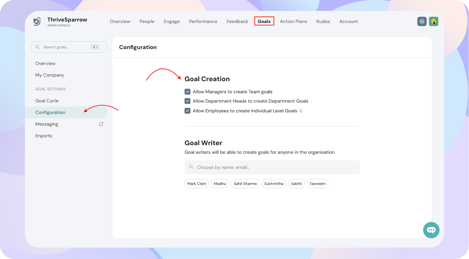Image resolution: width=469 pixels, height=259 pixels.
Task: Open the Account tab
Action: coord(349,21)
